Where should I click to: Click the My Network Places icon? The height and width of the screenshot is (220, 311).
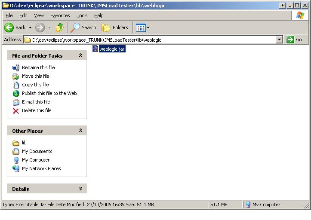click(16, 169)
